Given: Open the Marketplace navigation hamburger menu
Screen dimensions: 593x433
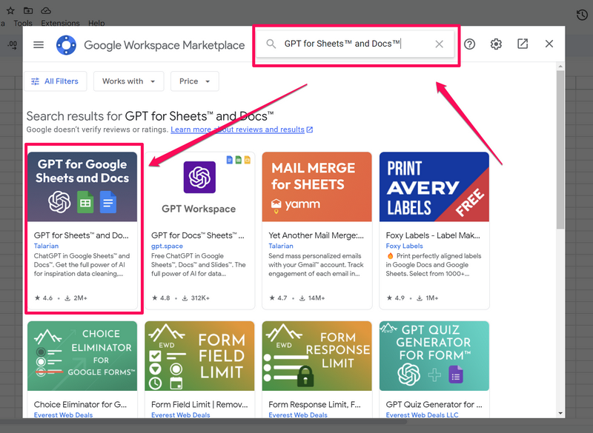Looking at the screenshot, I should click(x=38, y=44).
